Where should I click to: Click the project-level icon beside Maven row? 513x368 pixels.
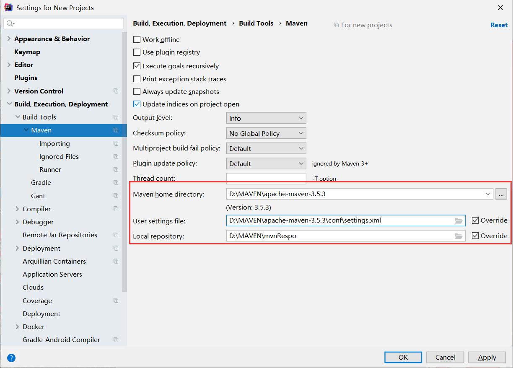(116, 130)
